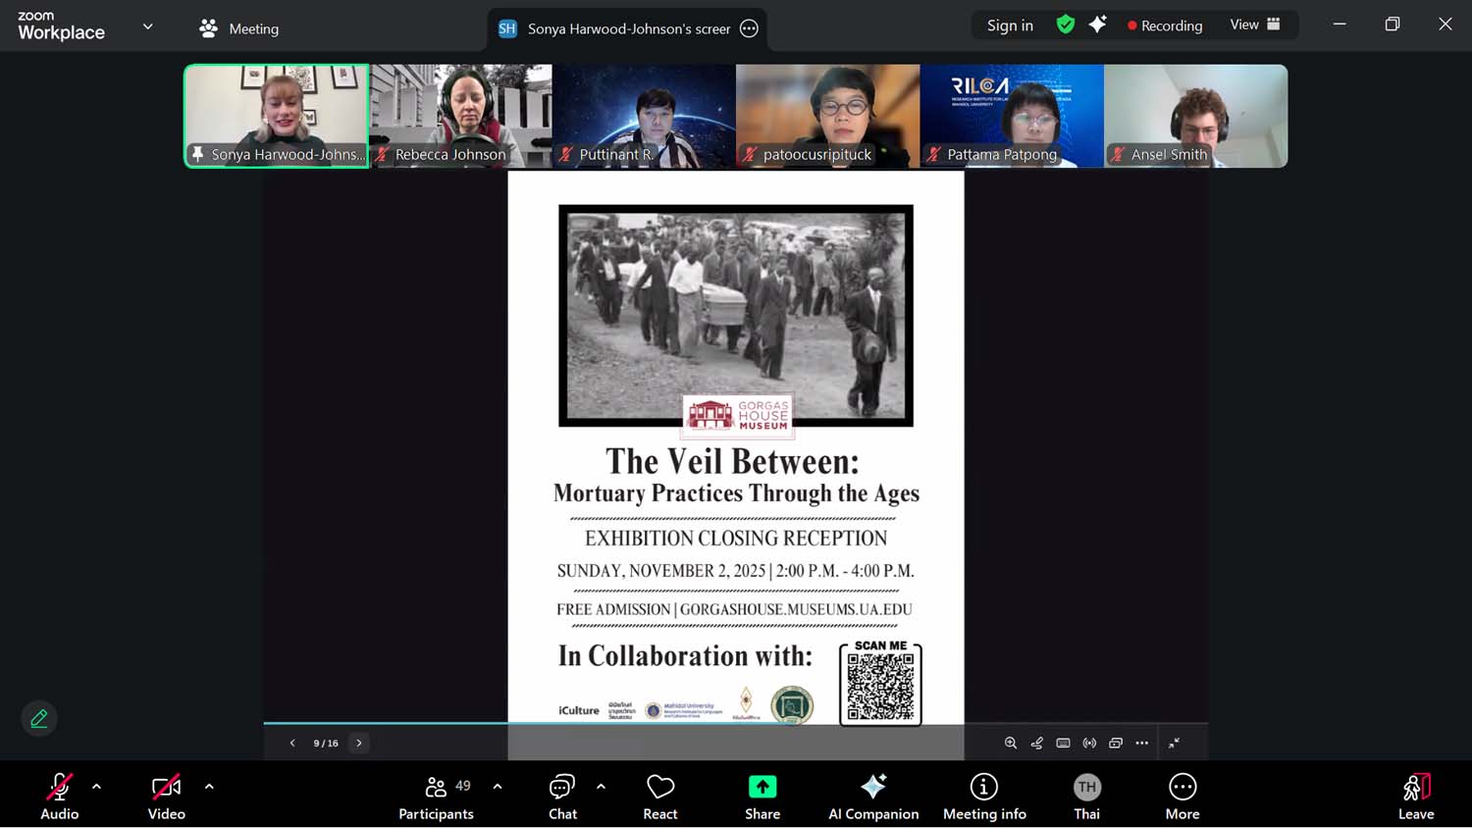1472x828 pixels.
Task: Click the annotate pencil icon
Action: (39, 718)
